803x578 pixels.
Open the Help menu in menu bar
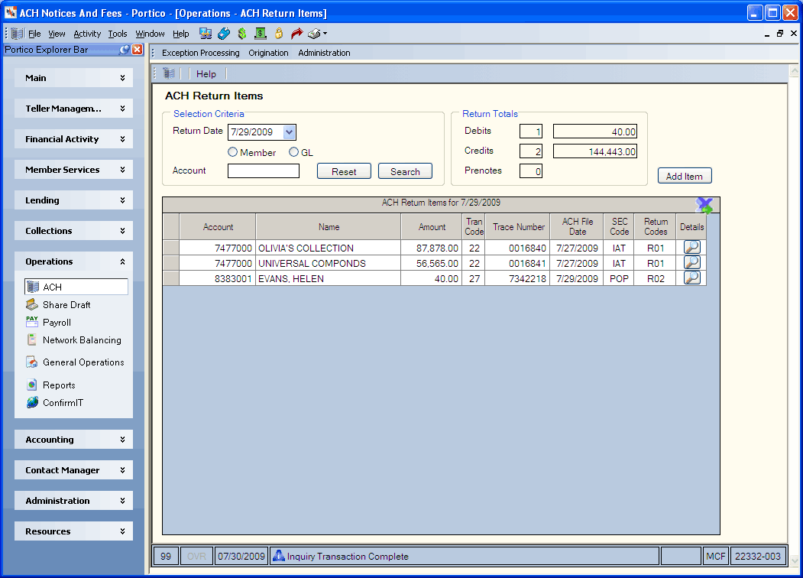pyautogui.click(x=181, y=34)
